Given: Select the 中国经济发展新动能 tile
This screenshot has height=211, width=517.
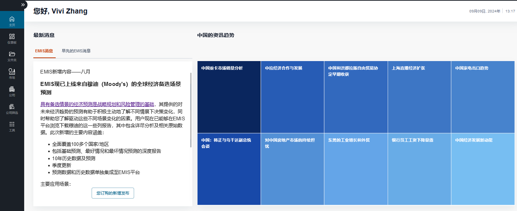Looking at the screenshot, I should pos(483,169).
